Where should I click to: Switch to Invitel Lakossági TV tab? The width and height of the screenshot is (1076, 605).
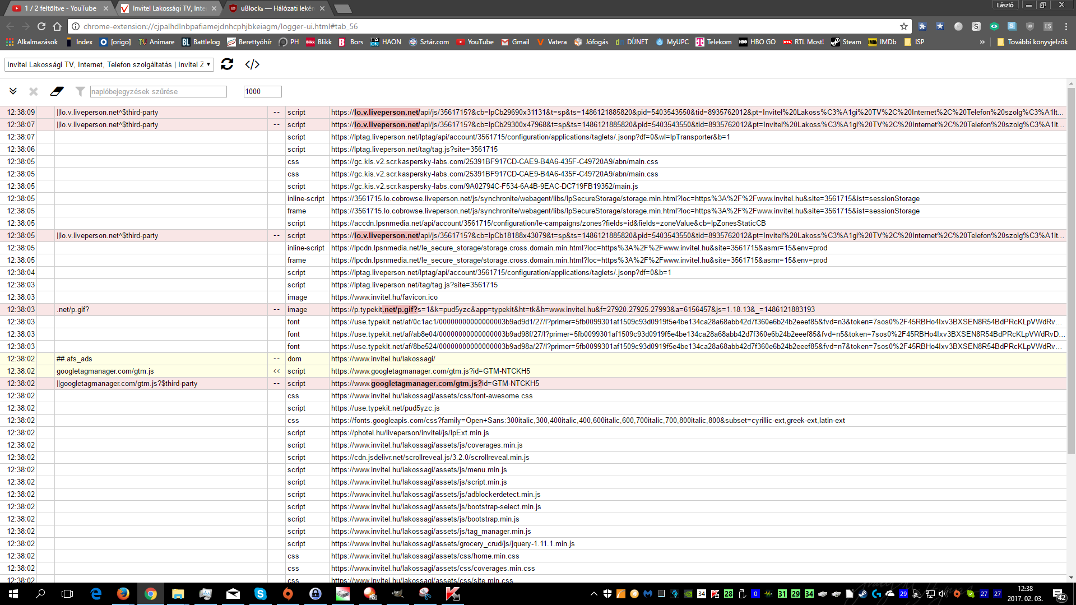[x=167, y=8]
